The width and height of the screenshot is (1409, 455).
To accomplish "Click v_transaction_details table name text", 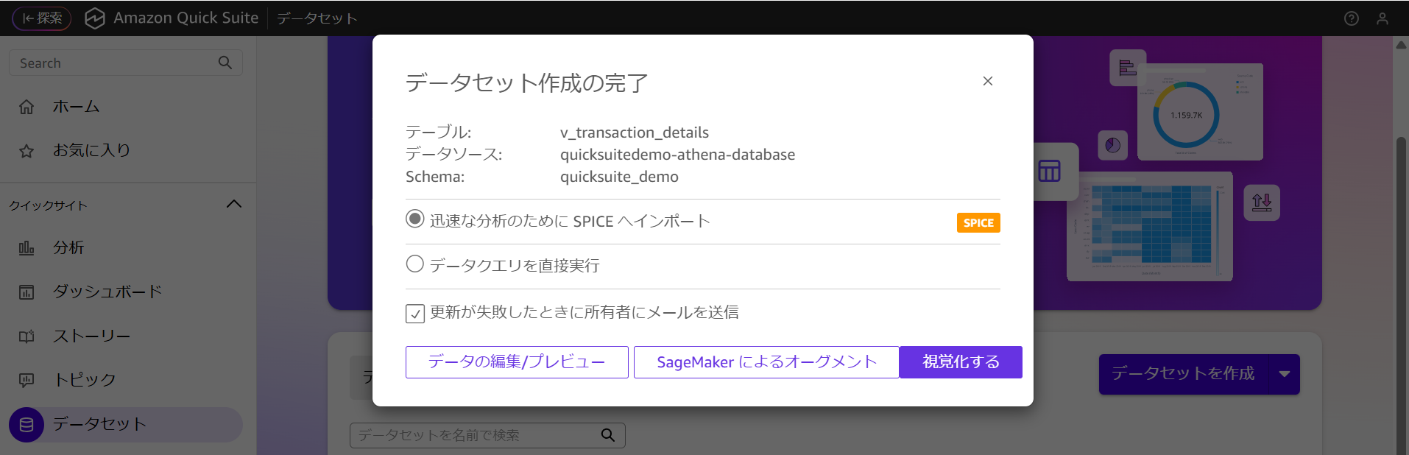I will point(635,133).
